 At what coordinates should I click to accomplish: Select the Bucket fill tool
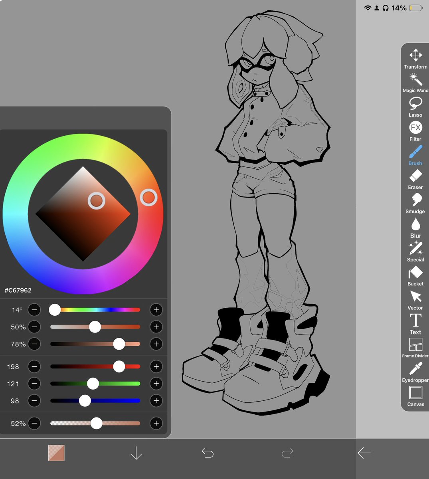click(415, 276)
